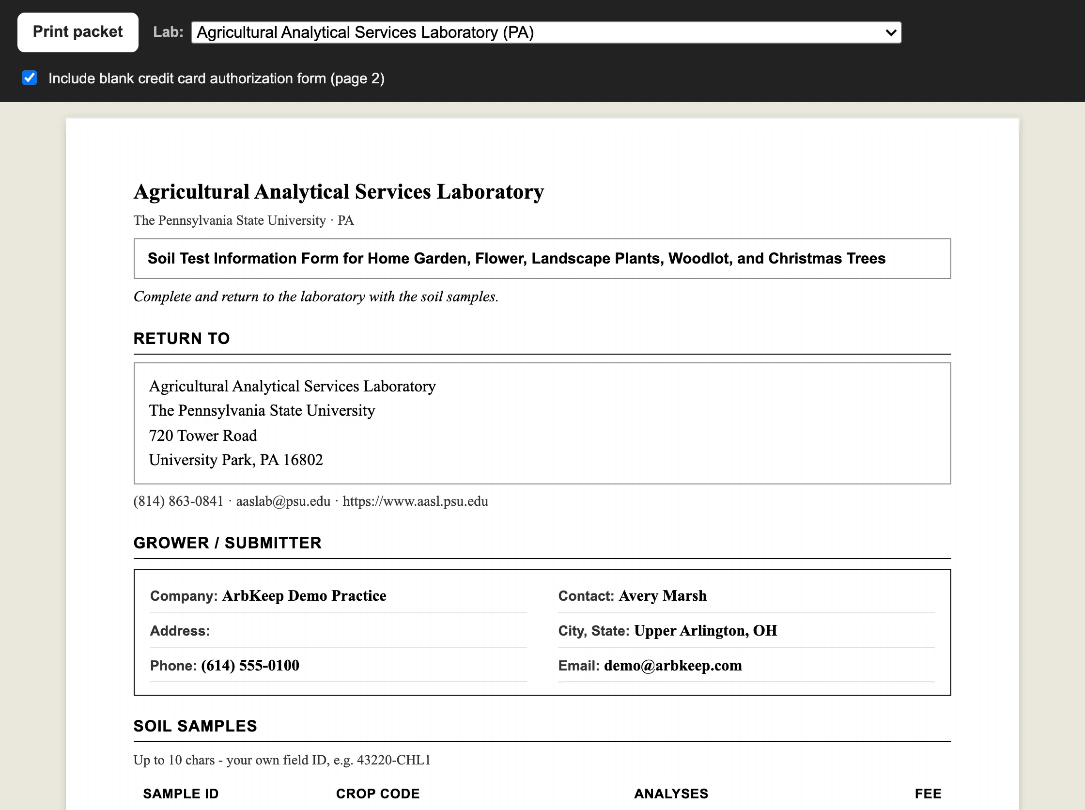Viewport: 1085px width, 810px height.
Task: Click the lab phone number (814) 863-0841
Action: (178, 501)
